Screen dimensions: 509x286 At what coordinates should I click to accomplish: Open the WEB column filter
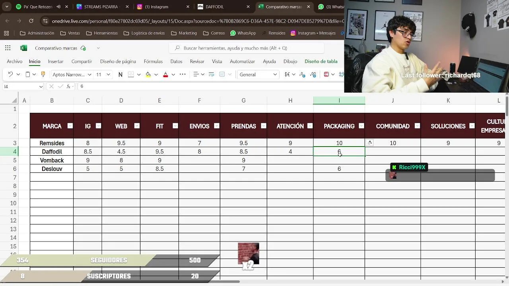click(x=137, y=126)
